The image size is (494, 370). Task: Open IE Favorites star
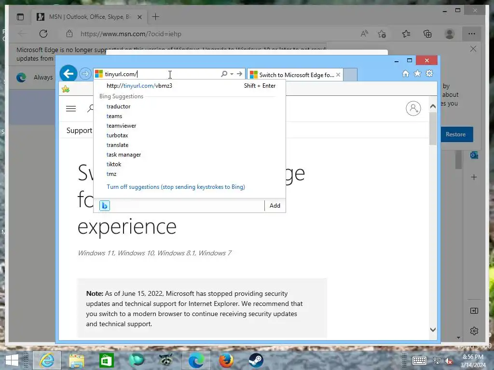pyautogui.click(x=417, y=74)
